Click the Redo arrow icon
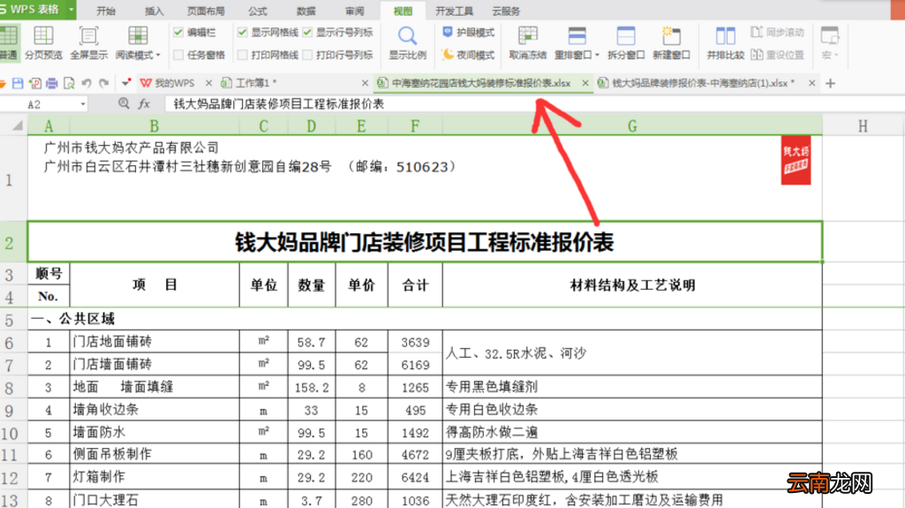 [x=104, y=83]
